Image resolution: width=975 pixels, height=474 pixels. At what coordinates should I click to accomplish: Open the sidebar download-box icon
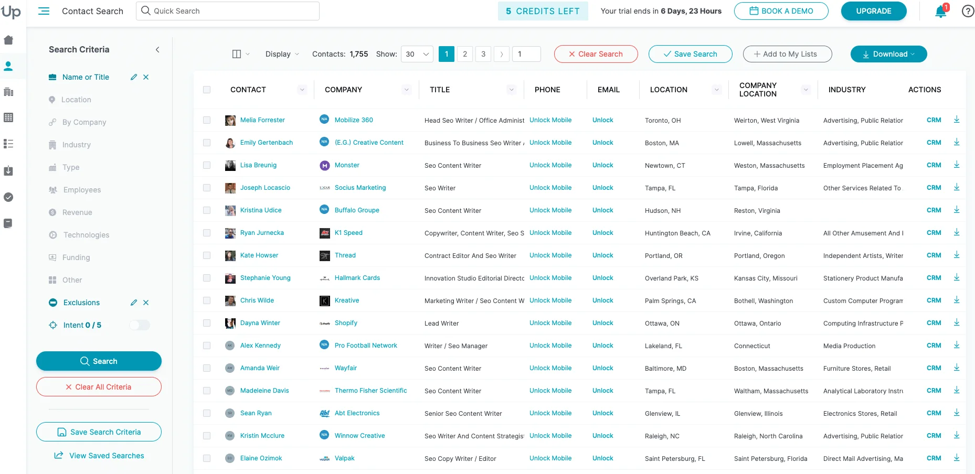[8, 171]
